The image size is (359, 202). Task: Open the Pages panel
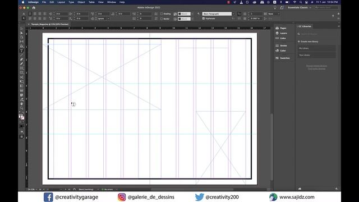pyautogui.click(x=281, y=28)
